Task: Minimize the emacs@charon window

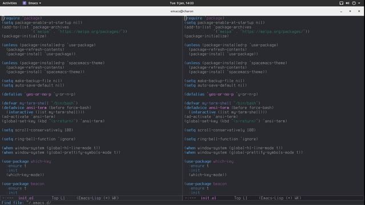Action: 341,11
